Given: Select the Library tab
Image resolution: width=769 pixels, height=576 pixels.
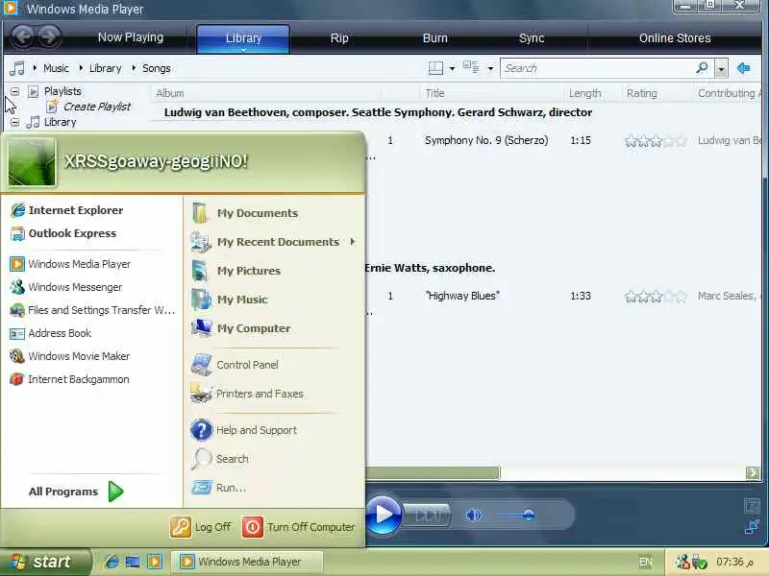Looking at the screenshot, I should (x=243, y=38).
